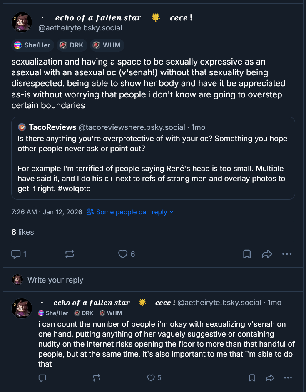This screenshot has width=306, height=392.
Task: Open more options for main post
Action: (287, 254)
